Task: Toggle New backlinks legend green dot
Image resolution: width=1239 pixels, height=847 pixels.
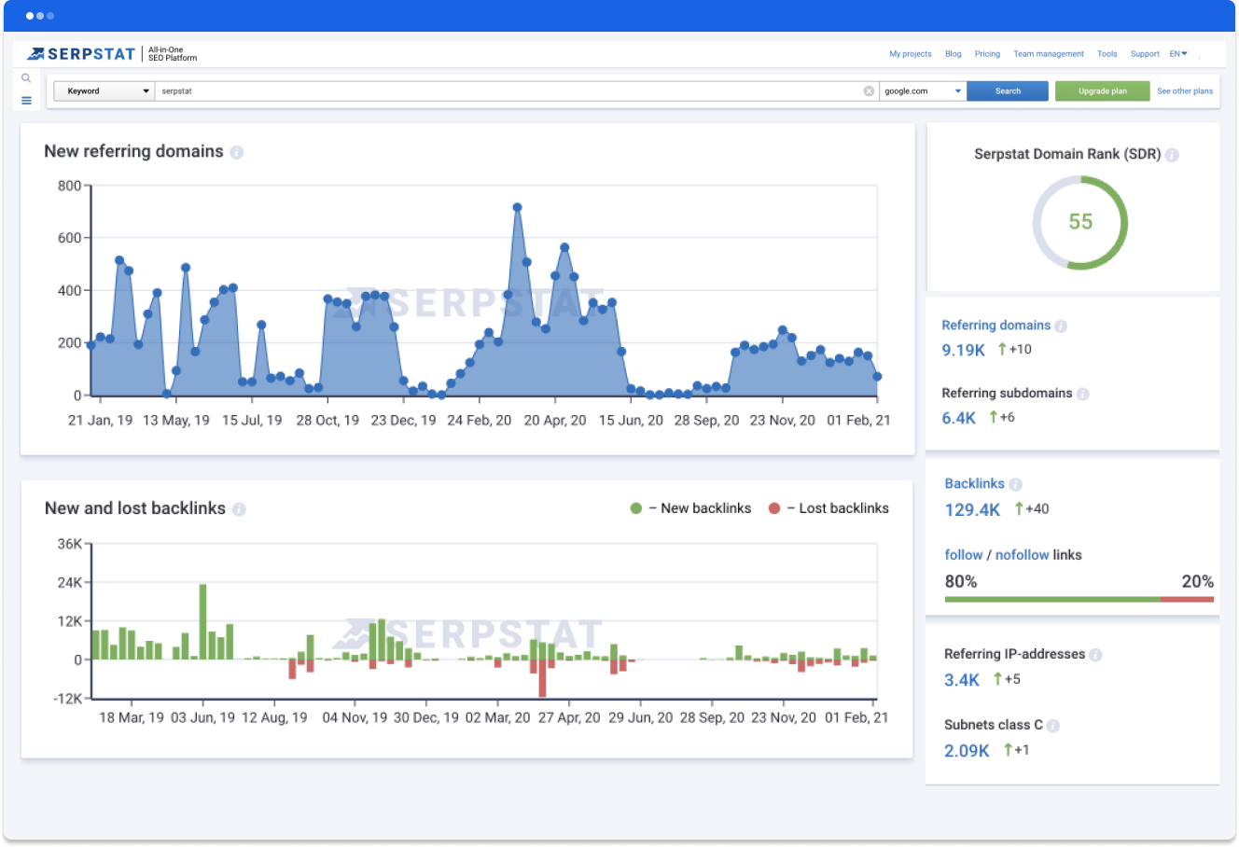Action: click(x=636, y=508)
